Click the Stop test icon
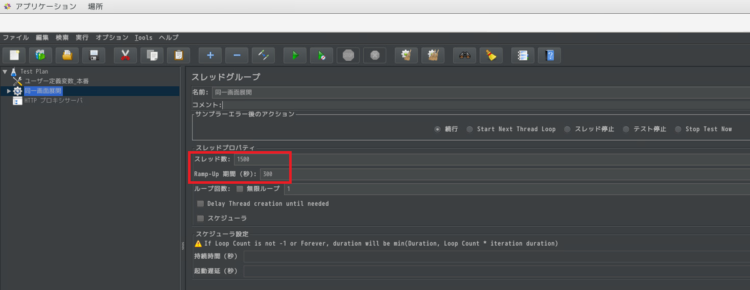The width and height of the screenshot is (750, 290). (348, 55)
